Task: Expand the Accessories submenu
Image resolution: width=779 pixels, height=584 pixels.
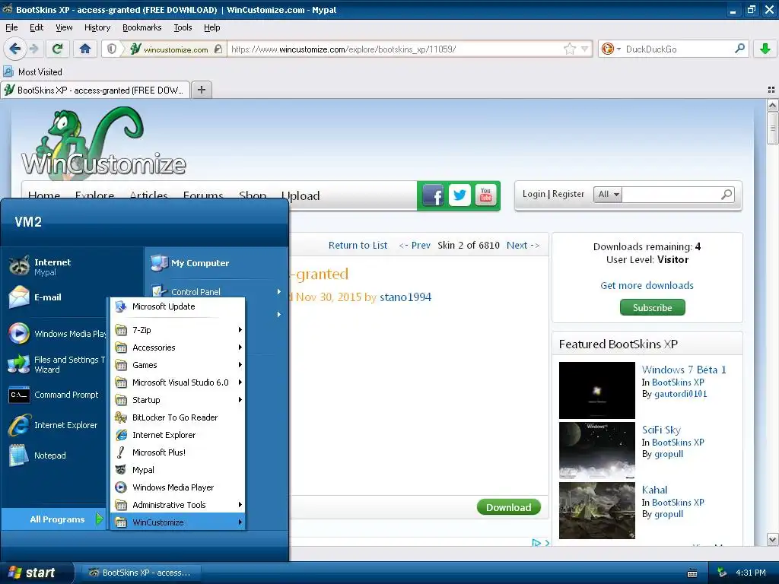Action: tap(177, 348)
